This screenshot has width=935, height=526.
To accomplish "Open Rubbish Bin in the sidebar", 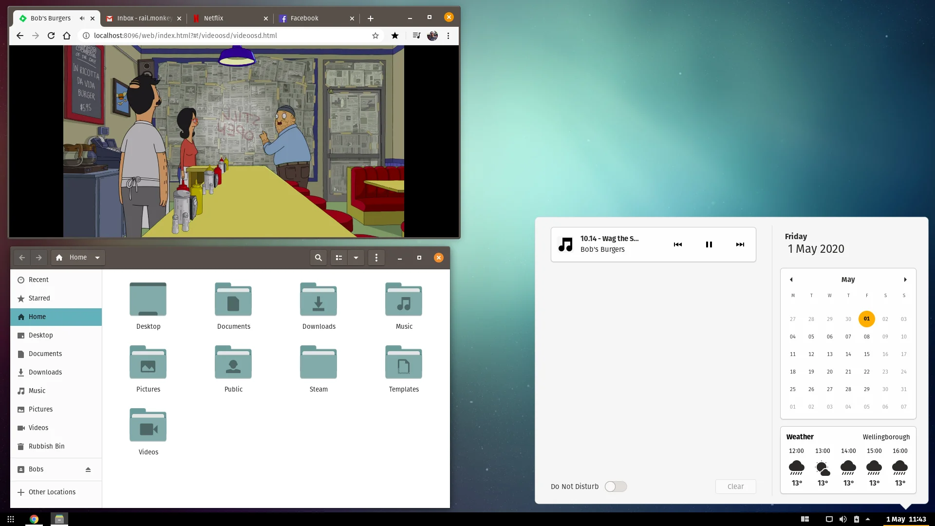I will 56,446.
